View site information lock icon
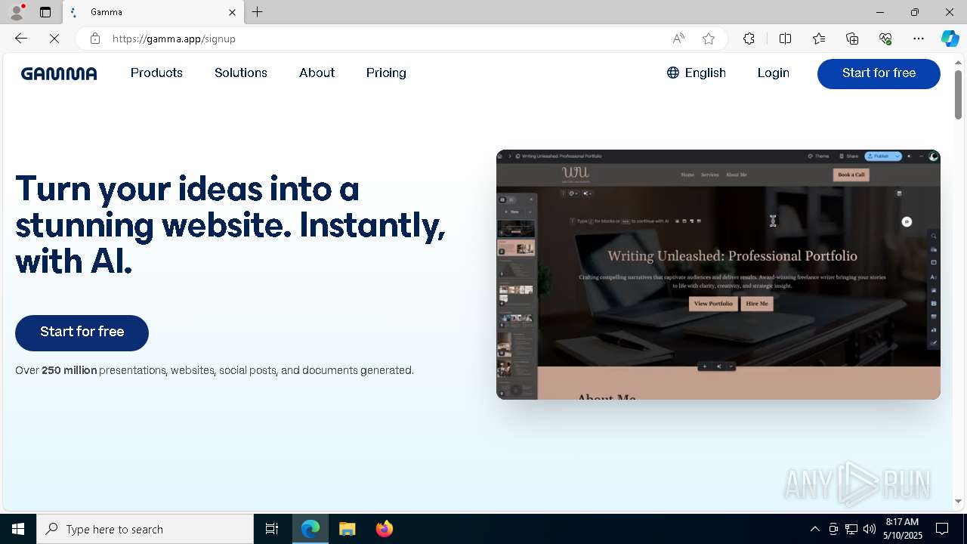967x544 pixels. pyautogui.click(x=95, y=39)
